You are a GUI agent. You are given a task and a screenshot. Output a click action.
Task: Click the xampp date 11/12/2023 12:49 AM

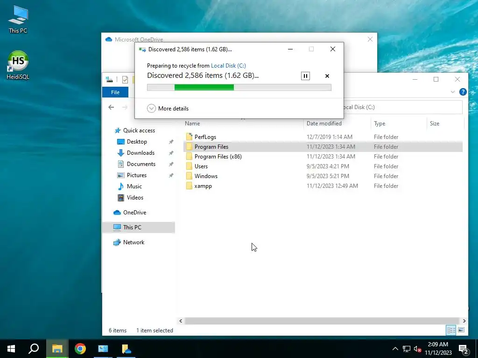click(332, 186)
